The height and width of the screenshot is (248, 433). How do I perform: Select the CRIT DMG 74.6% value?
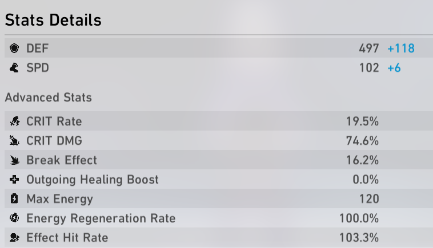(x=362, y=141)
